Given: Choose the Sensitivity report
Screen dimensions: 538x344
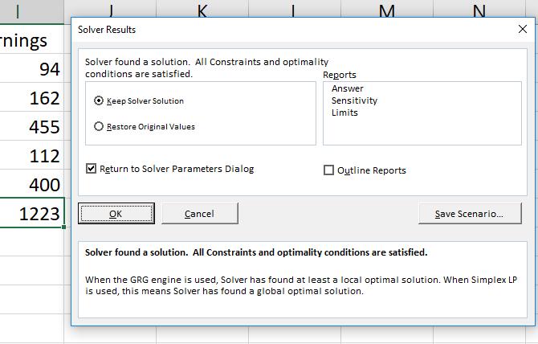Looking at the screenshot, I should (354, 100).
